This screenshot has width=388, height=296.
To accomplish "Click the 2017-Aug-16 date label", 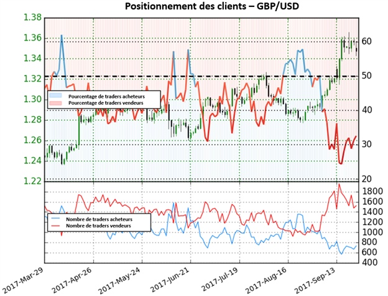I will (267, 281).
